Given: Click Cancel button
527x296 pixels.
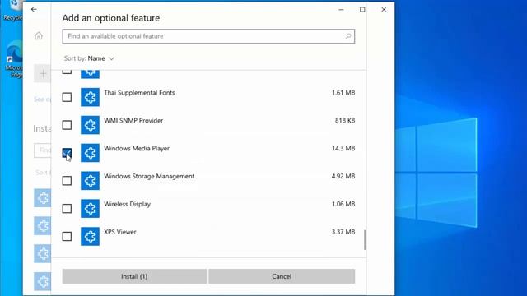Looking at the screenshot, I should (x=282, y=276).
